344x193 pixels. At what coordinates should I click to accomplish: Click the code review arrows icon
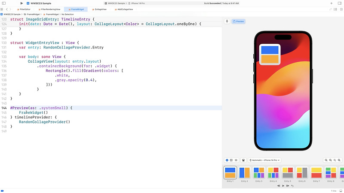click(x=330, y=9)
